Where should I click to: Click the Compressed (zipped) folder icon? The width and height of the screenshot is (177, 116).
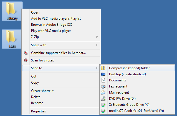point(103,68)
